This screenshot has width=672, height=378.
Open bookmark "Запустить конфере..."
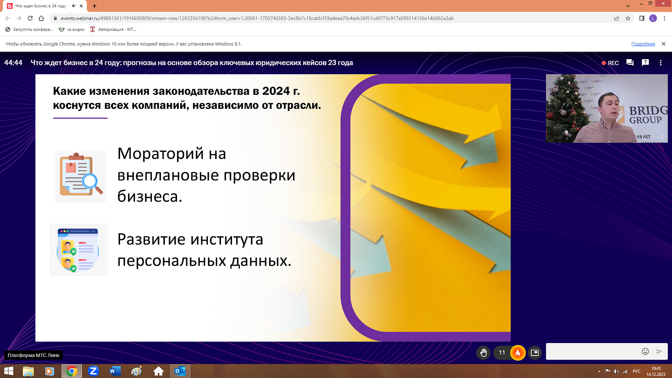click(x=29, y=30)
